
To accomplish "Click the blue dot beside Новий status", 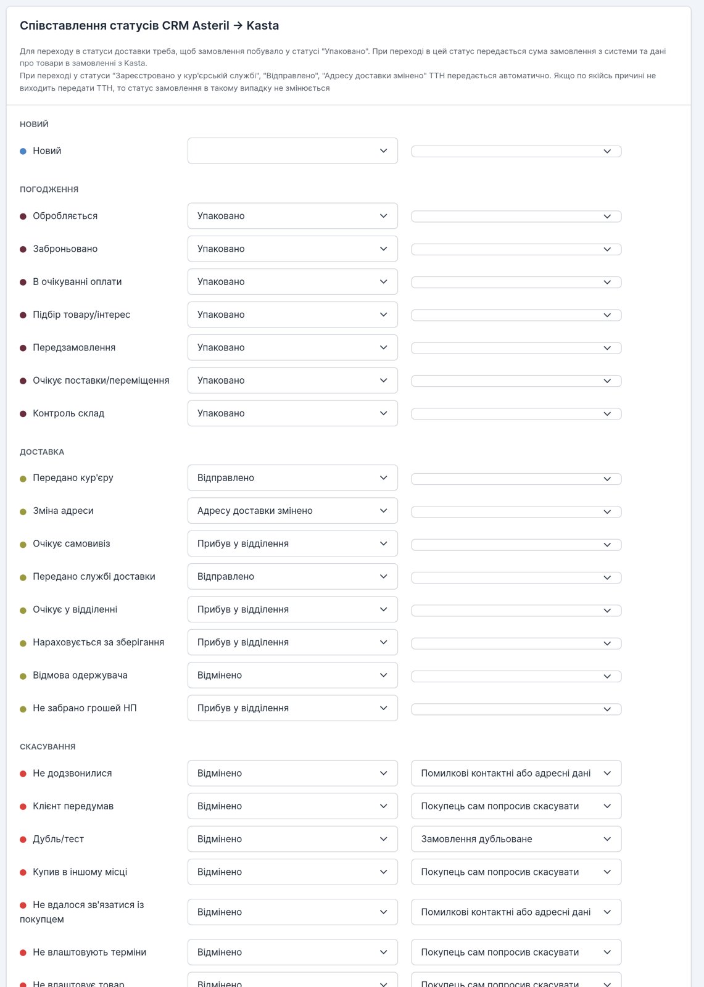I will (23, 151).
